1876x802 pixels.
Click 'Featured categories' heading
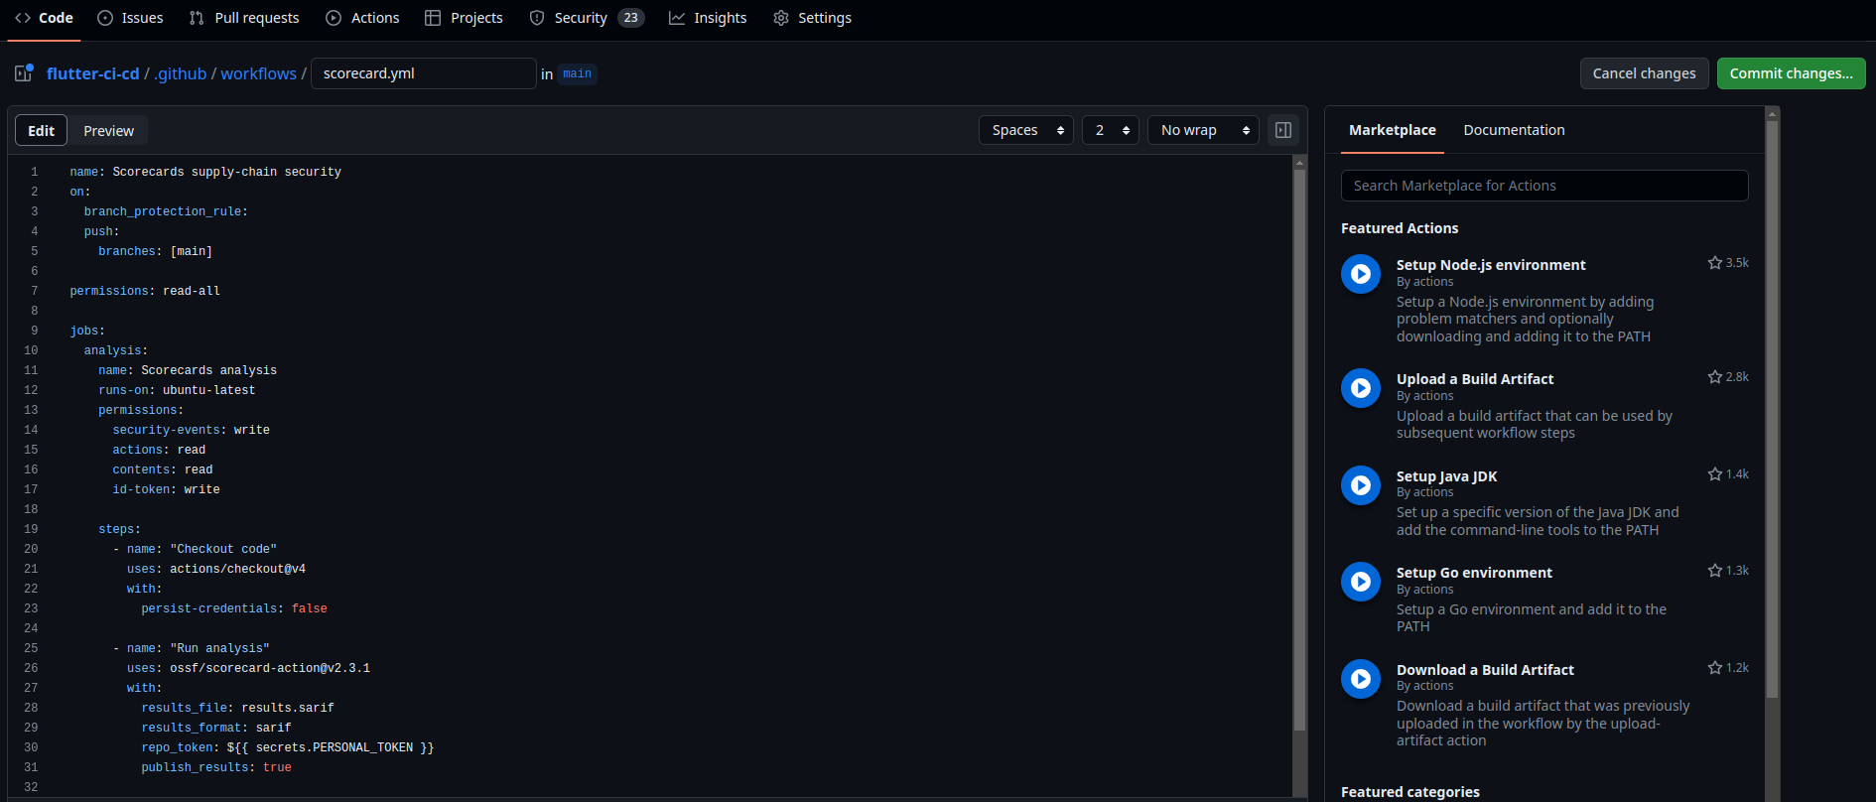(x=1409, y=791)
